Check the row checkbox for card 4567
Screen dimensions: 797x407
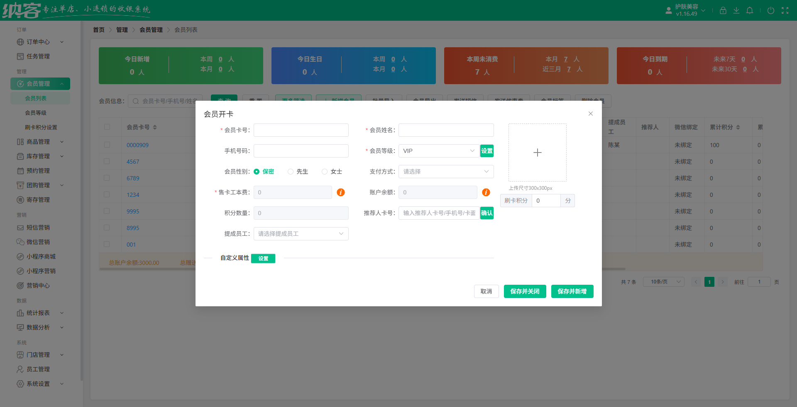107,161
